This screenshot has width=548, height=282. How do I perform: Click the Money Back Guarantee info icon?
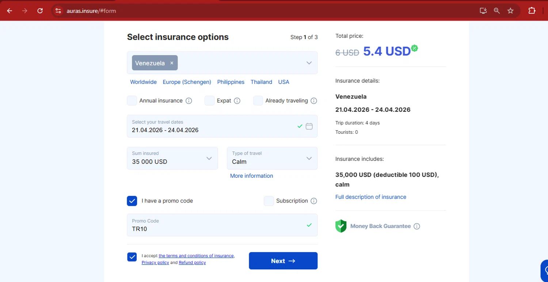(x=417, y=226)
